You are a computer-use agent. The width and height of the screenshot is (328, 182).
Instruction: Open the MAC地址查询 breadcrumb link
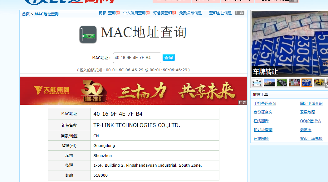click(x=47, y=14)
